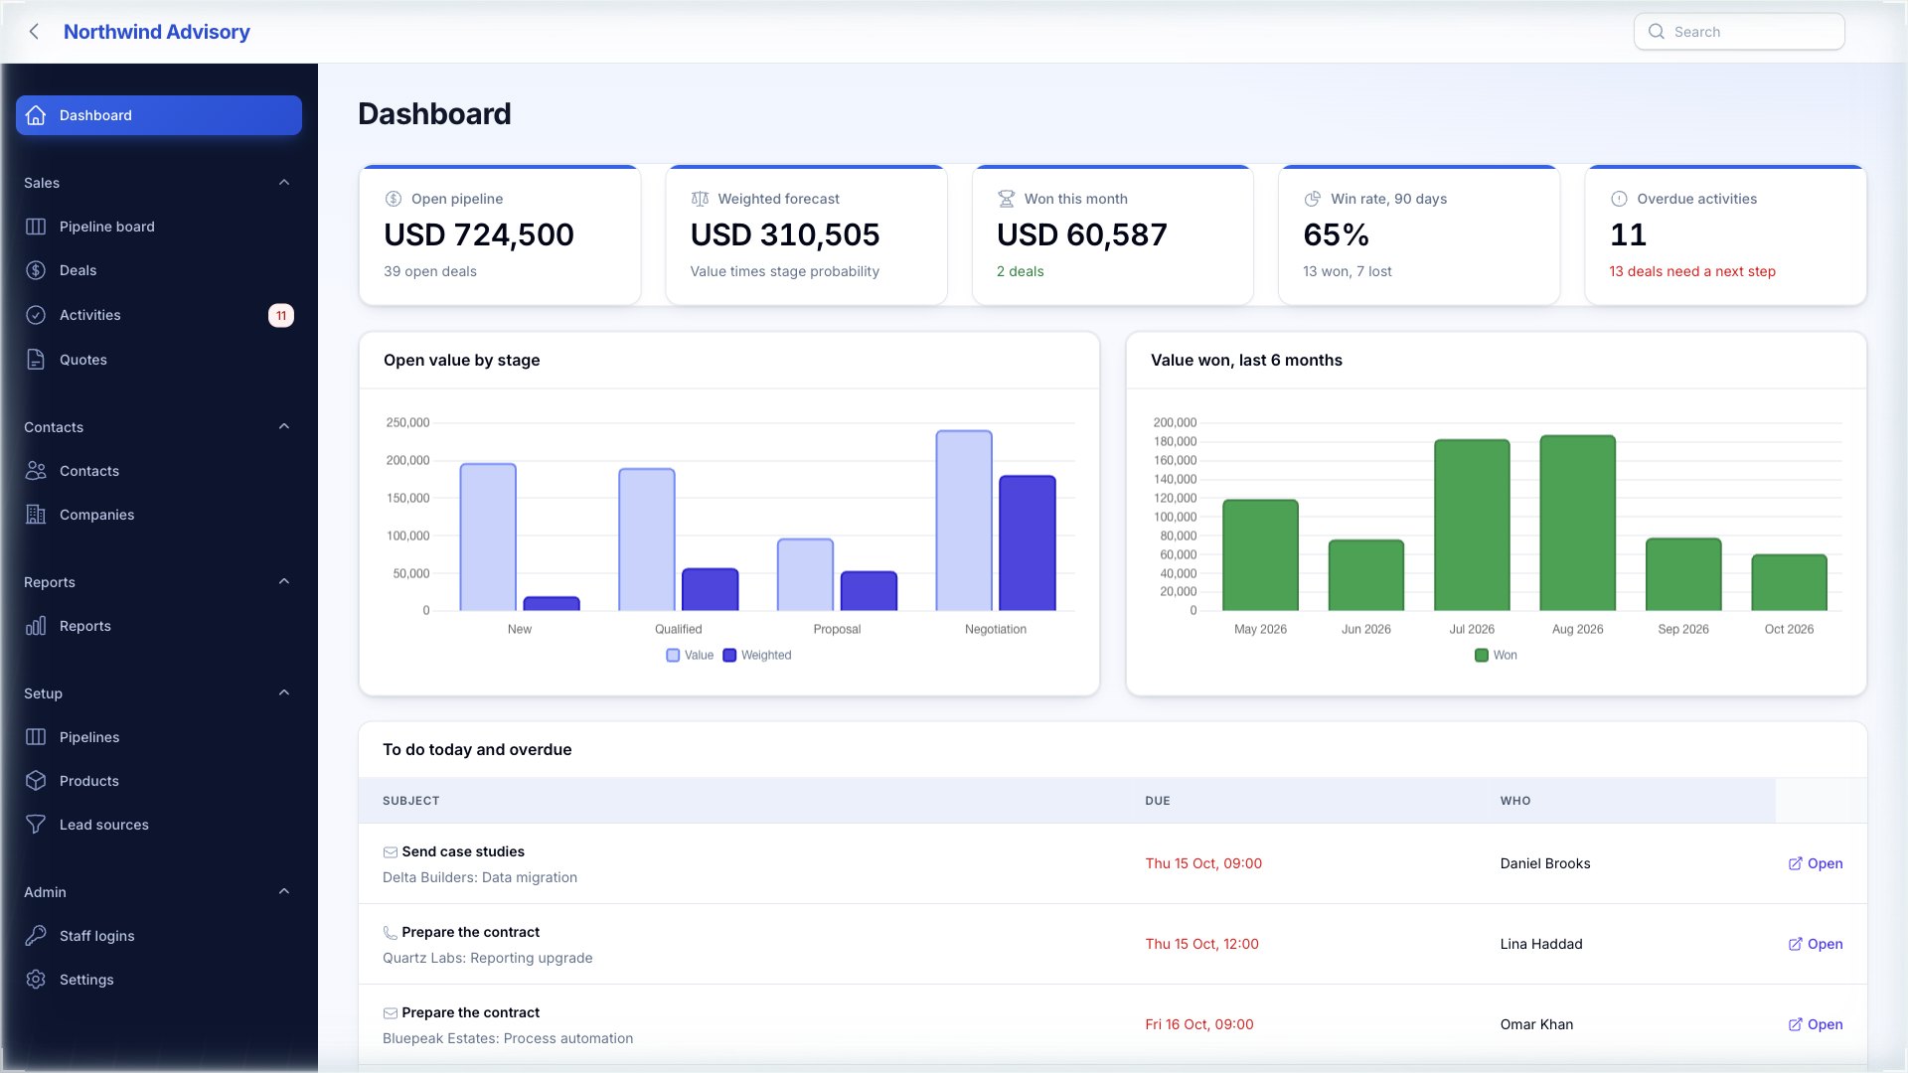Click the Staff logins key icon
1908x1073 pixels.
pos(36,936)
